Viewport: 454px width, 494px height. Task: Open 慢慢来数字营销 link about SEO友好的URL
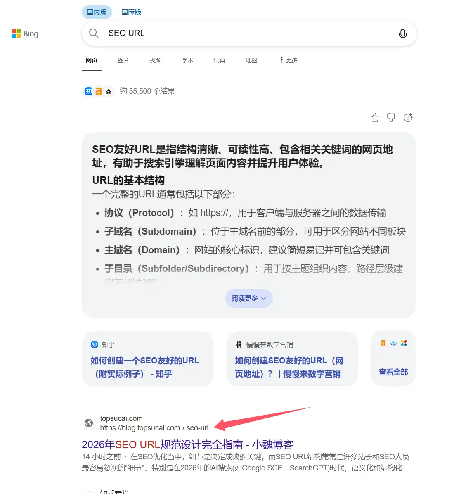point(289,367)
